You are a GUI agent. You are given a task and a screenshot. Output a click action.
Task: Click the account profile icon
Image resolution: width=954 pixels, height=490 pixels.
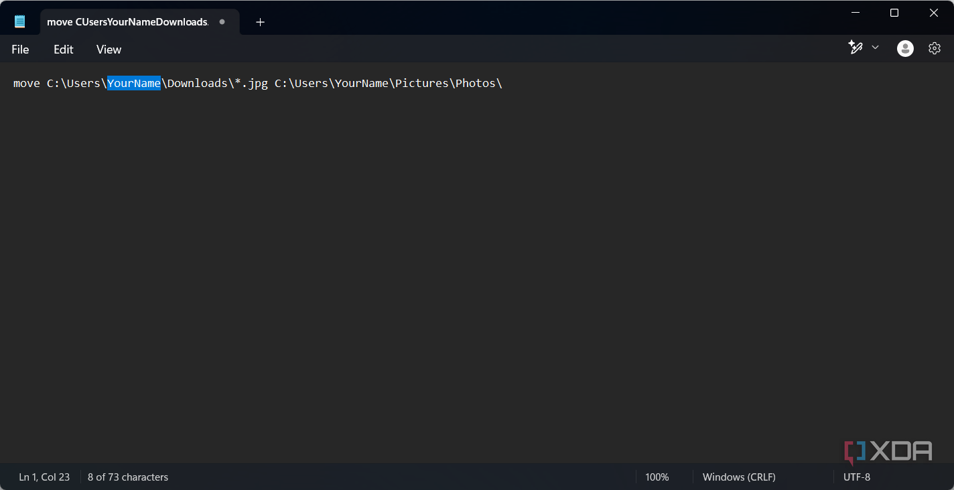click(905, 48)
